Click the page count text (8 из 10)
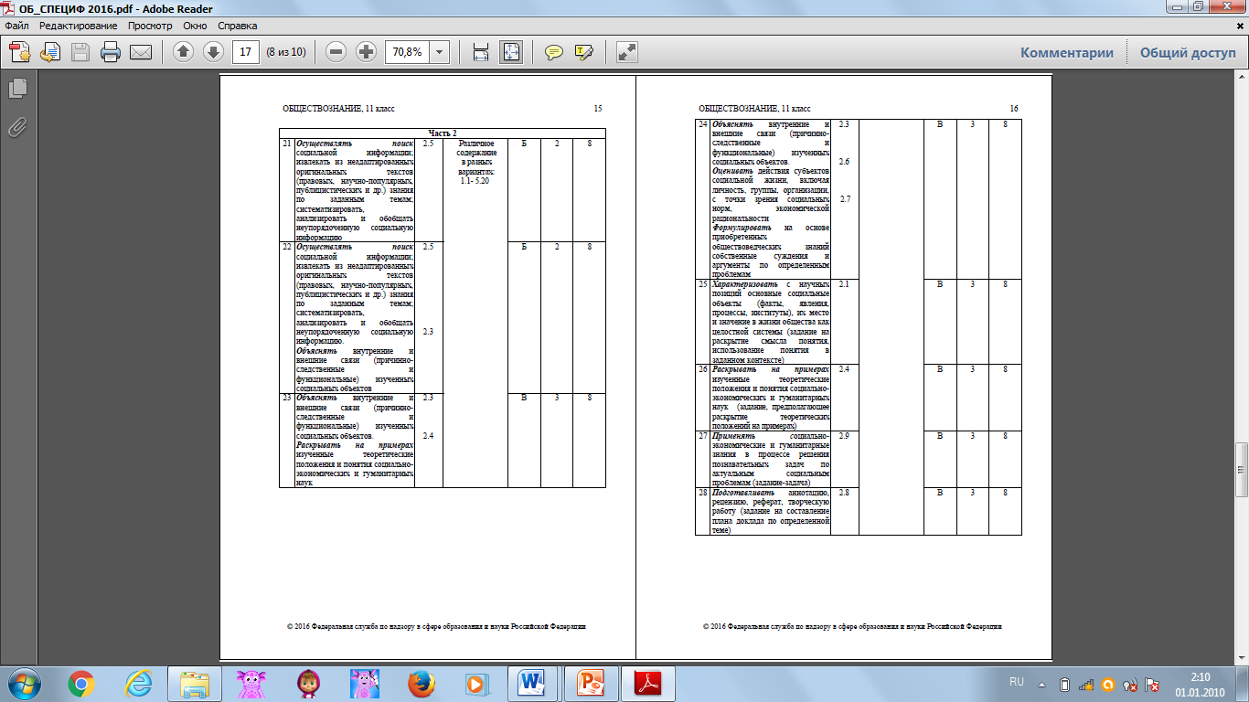1249x702 pixels. point(286,53)
